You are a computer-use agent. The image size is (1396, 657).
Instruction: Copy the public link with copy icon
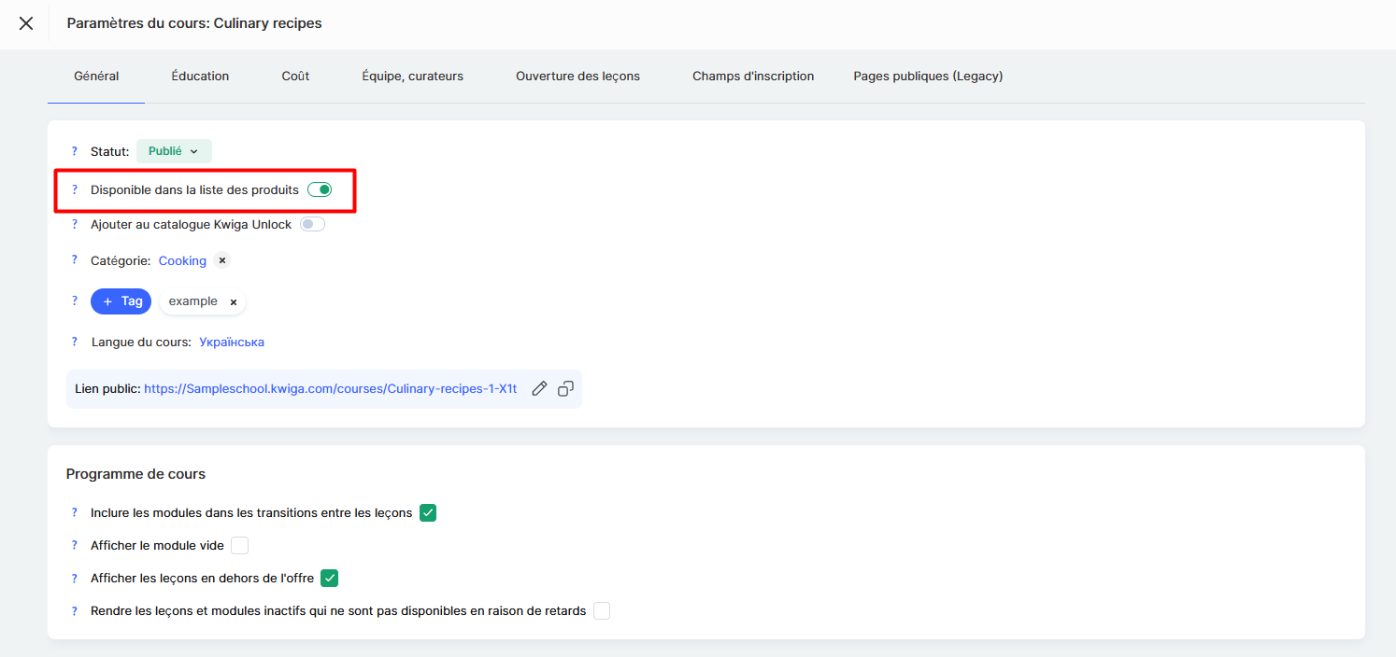pyautogui.click(x=565, y=389)
